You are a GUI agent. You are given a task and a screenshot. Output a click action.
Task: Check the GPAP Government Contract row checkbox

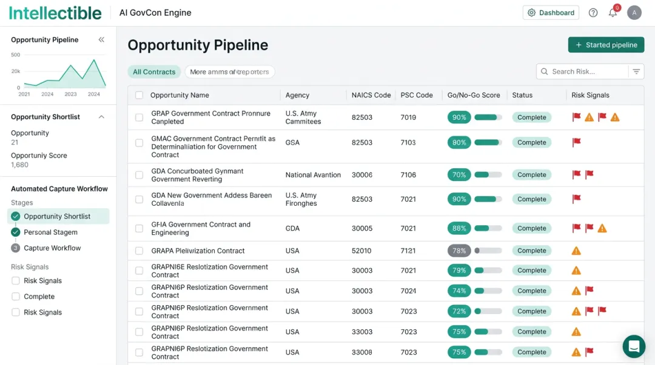click(x=139, y=117)
